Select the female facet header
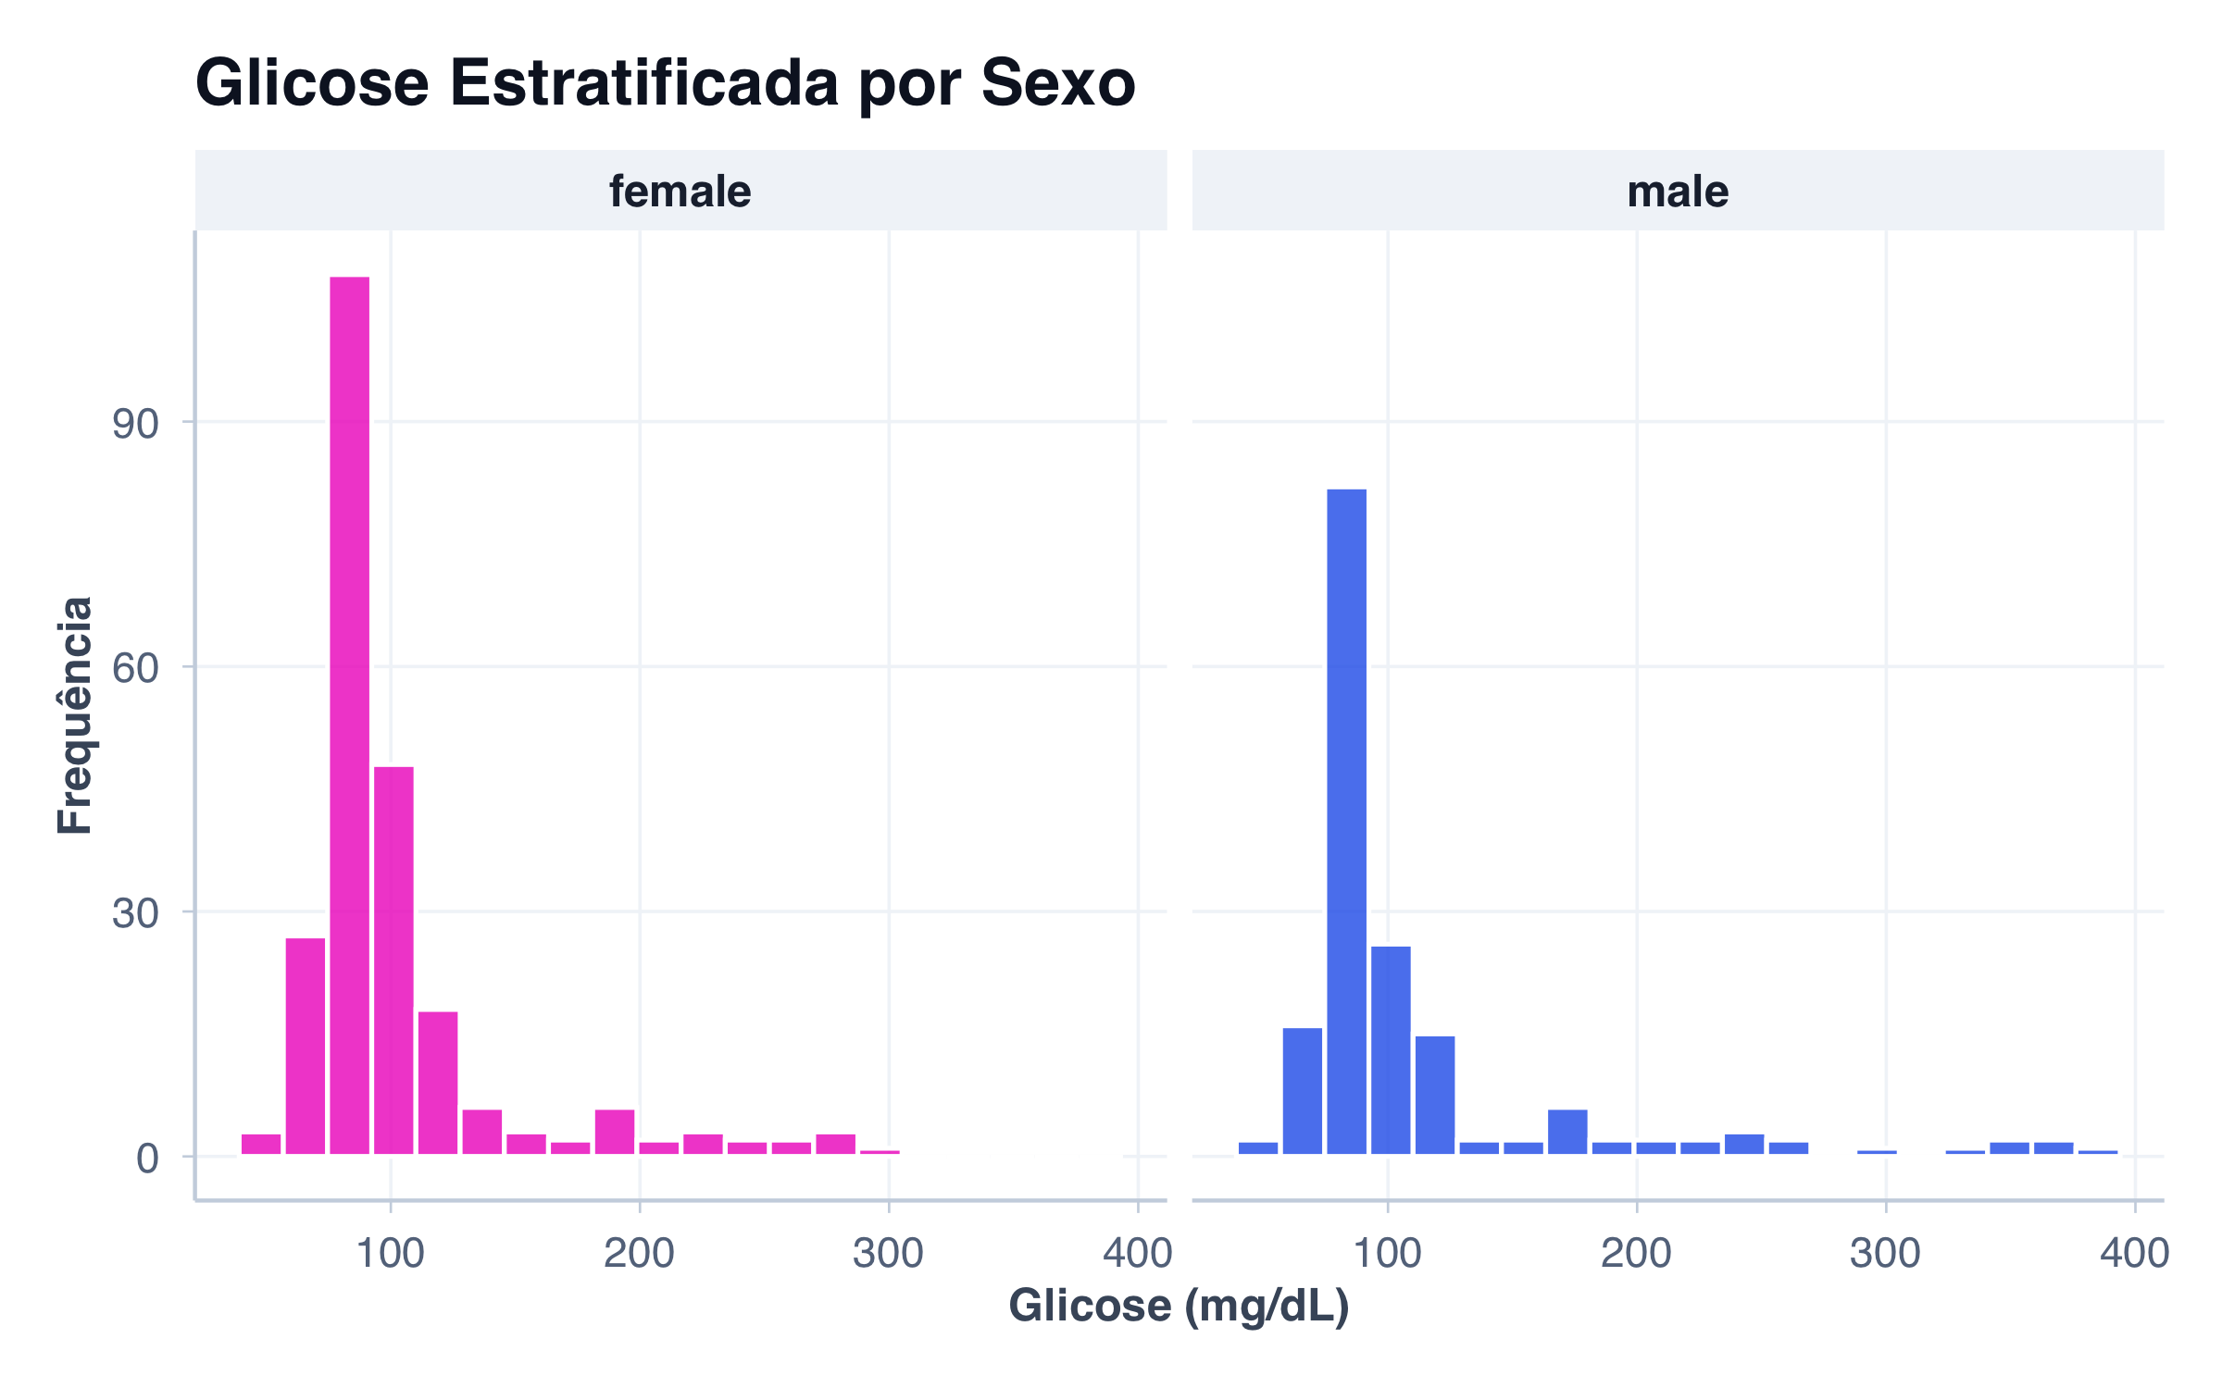This screenshot has height=1388, width=2222. (680, 192)
